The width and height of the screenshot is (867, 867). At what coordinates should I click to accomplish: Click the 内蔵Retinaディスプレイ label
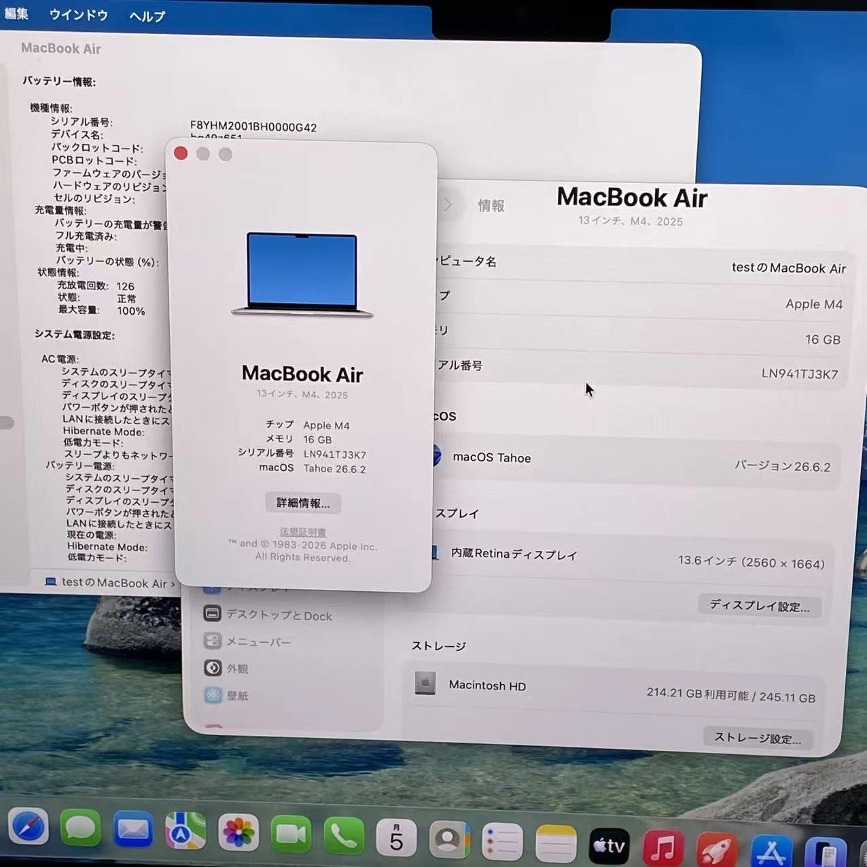514,554
